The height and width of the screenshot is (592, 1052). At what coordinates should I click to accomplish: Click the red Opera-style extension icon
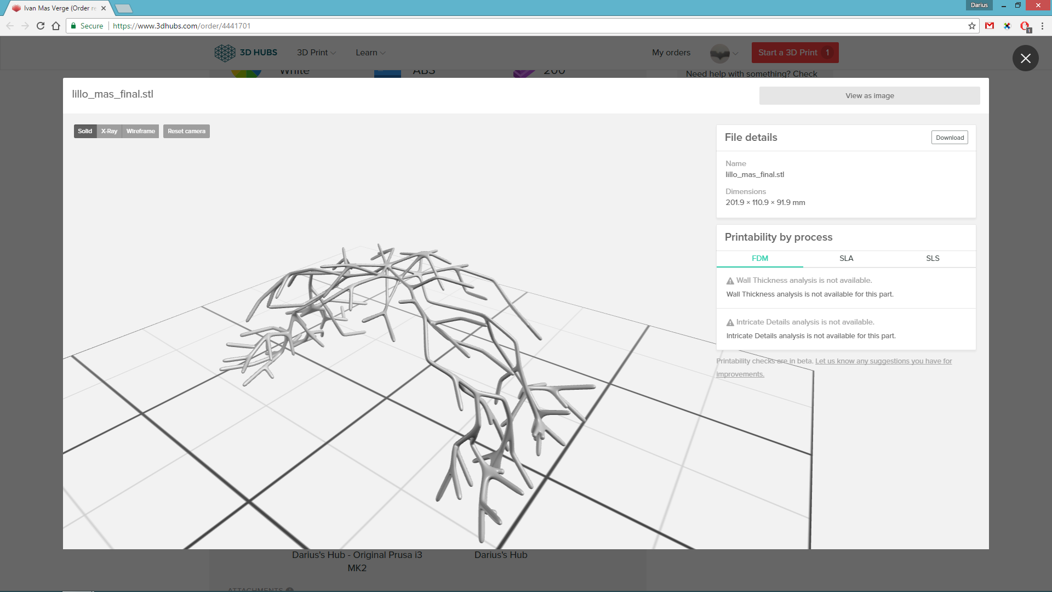(x=1025, y=26)
